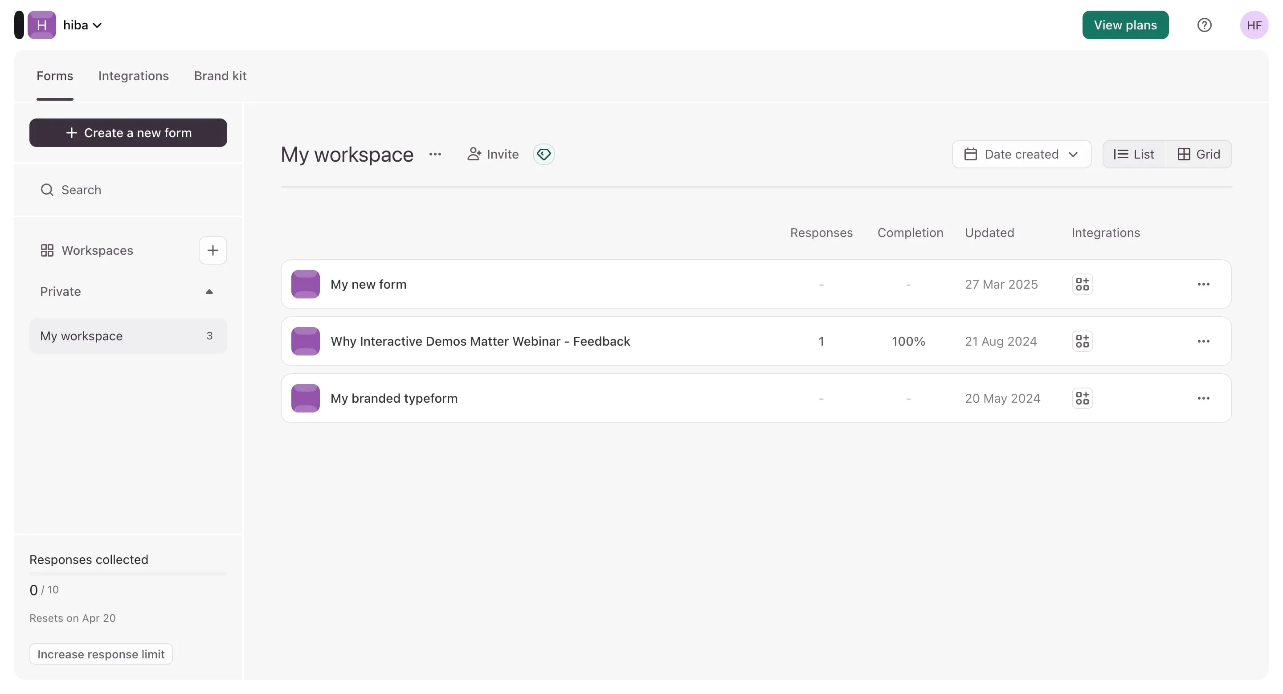Click Create a new form button
This screenshot has width=1283, height=694.
click(128, 133)
